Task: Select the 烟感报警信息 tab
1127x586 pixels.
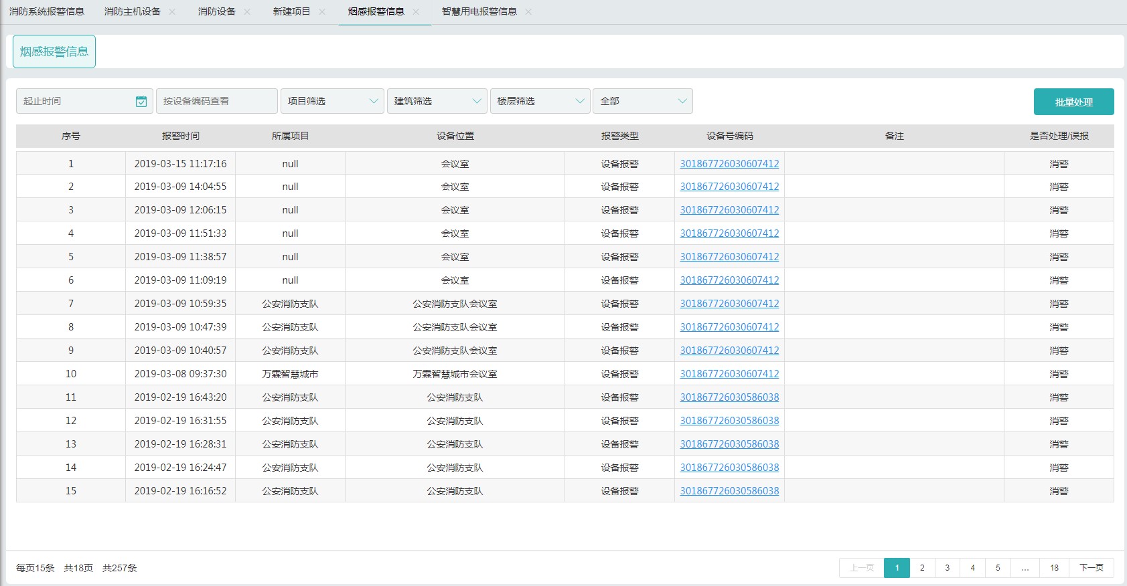Action: 376,11
